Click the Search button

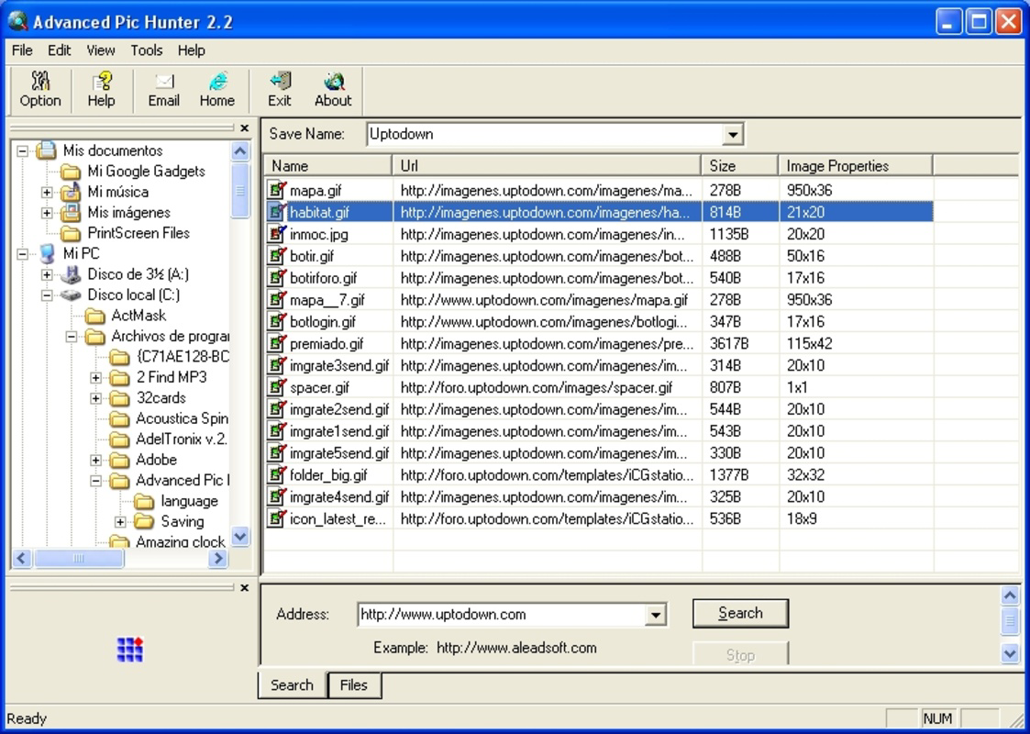740,613
